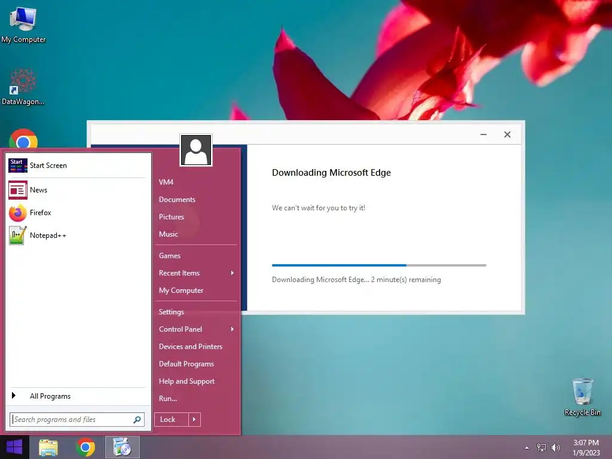Open the Recycle Bin
The width and height of the screenshot is (612, 459).
coord(582,397)
